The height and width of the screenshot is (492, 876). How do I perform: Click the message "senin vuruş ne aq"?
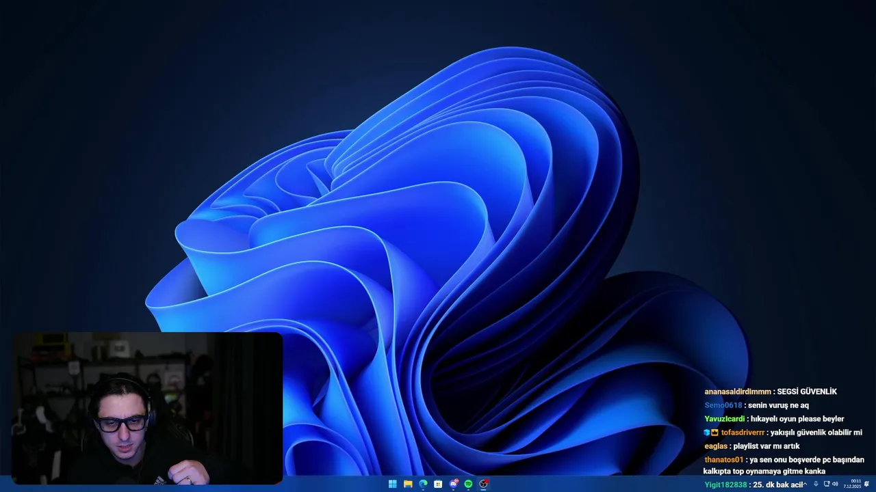pos(778,405)
